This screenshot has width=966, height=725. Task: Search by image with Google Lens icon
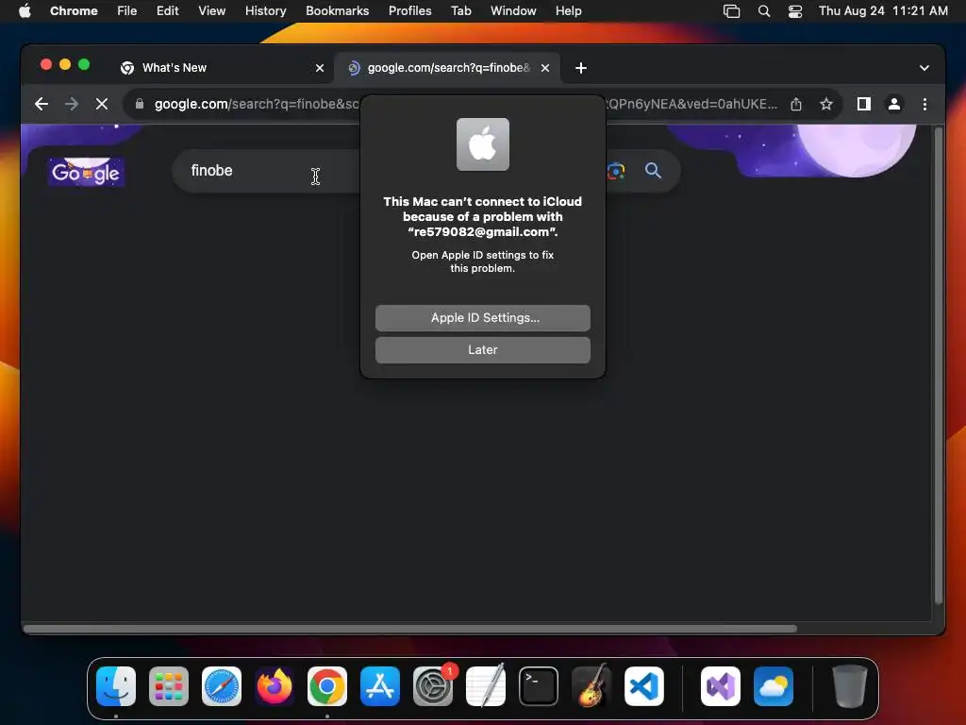point(616,171)
